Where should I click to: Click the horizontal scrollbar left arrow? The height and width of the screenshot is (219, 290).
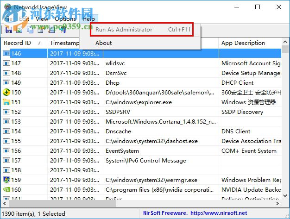(x=5, y=203)
